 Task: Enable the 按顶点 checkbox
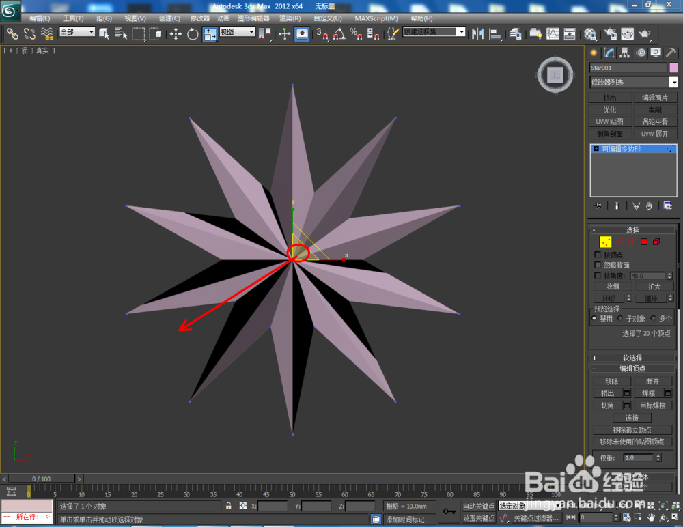(598, 255)
